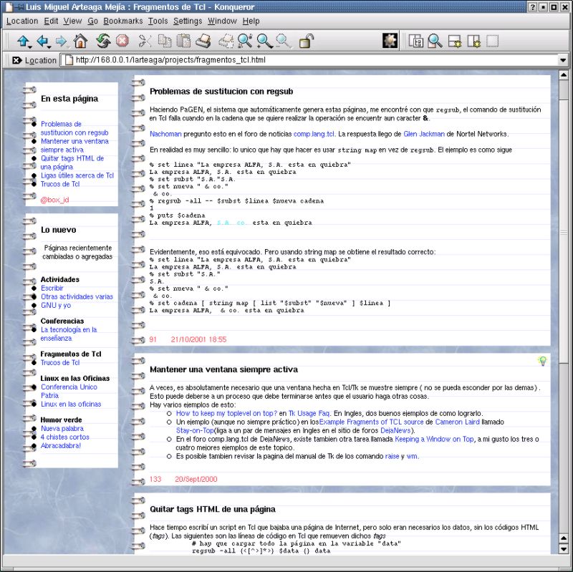573x572 pixels.
Task: Split the view left/right with the toolbar icon
Action: click(473, 42)
